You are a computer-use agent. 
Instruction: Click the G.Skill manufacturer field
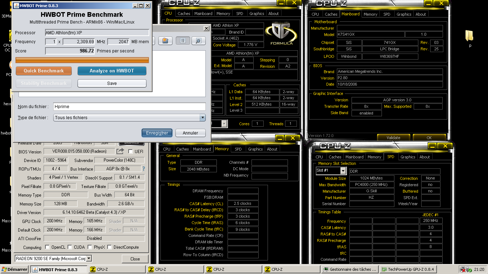(x=372, y=191)
